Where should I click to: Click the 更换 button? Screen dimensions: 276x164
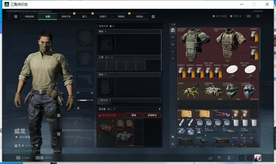pos(134,115)
